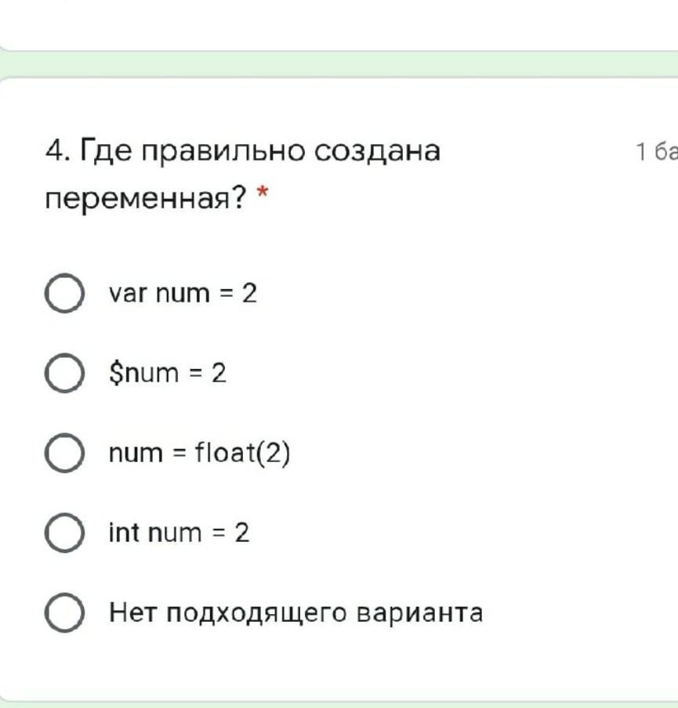Click the '1 ба' points label
The image size is (678, 708).
point(657,151)
